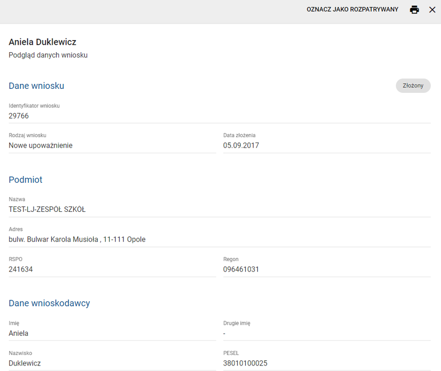Image resolution: width=441 pixels, height=371 pixels.
Task: Click the printer icon to print
Action: 414,10
